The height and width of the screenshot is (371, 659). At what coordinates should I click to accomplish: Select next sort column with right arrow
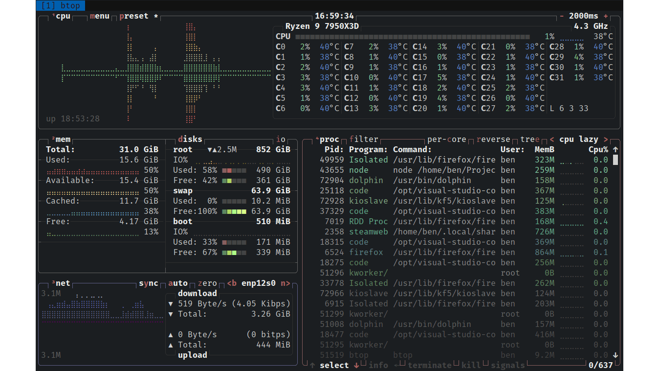[x=606, y=139]
